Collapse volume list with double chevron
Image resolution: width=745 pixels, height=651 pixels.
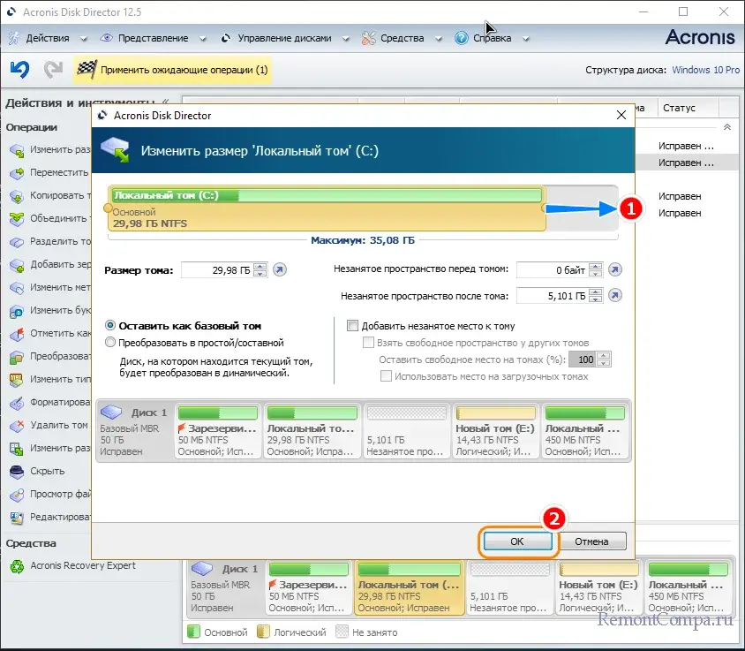pos(727,127)
